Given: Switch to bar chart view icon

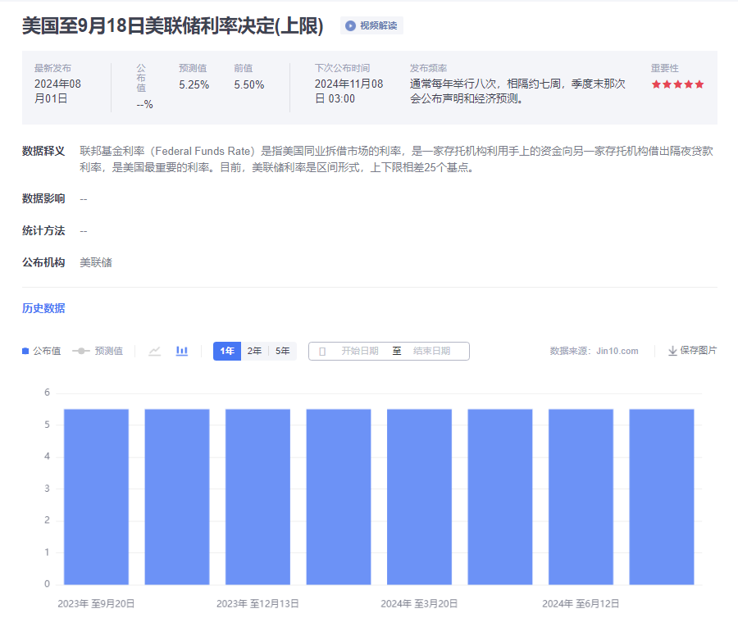Looking at the screenshot, I should click(x=182, y=351).
